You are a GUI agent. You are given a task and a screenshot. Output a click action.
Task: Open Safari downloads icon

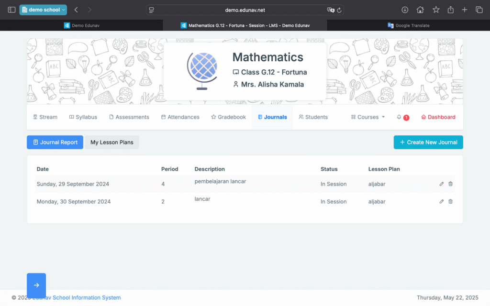(405, 10)
